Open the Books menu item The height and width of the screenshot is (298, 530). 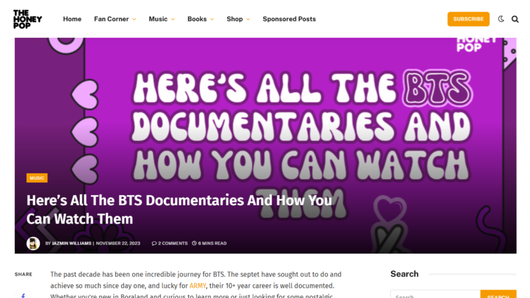[197, 19]
